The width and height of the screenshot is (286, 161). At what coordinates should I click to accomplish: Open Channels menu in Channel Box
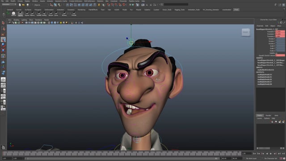260,26
